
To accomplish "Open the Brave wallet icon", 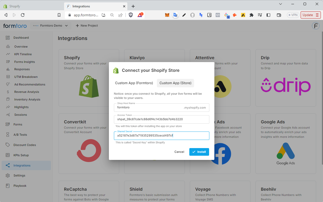I will point(279,15).
